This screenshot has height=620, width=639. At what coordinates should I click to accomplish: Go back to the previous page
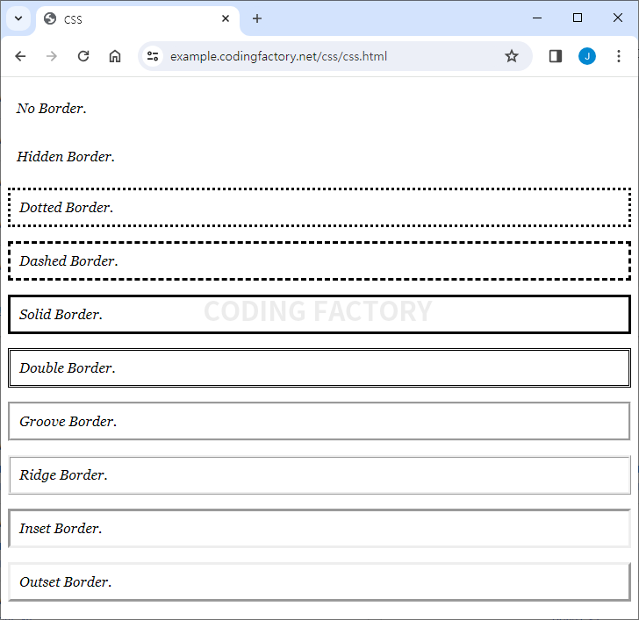(20, 56)
